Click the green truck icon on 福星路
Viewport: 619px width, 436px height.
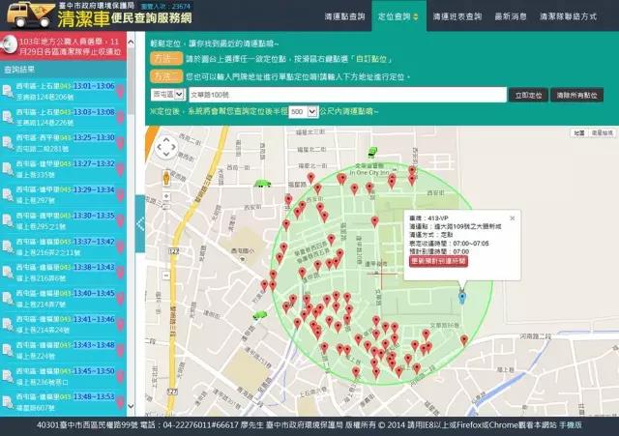[x=262, y=184]
